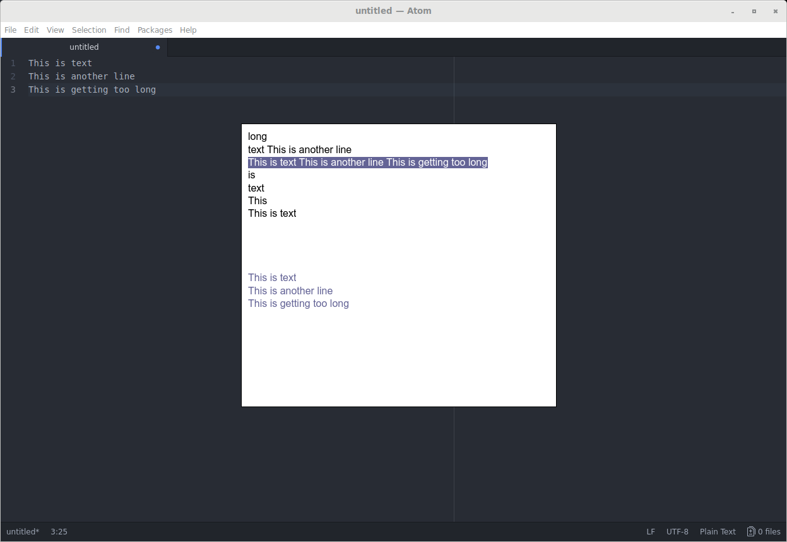Select the highlighted full-text popup entry
The height and width of the screenshot is (542, 787).
coord(368,163)
